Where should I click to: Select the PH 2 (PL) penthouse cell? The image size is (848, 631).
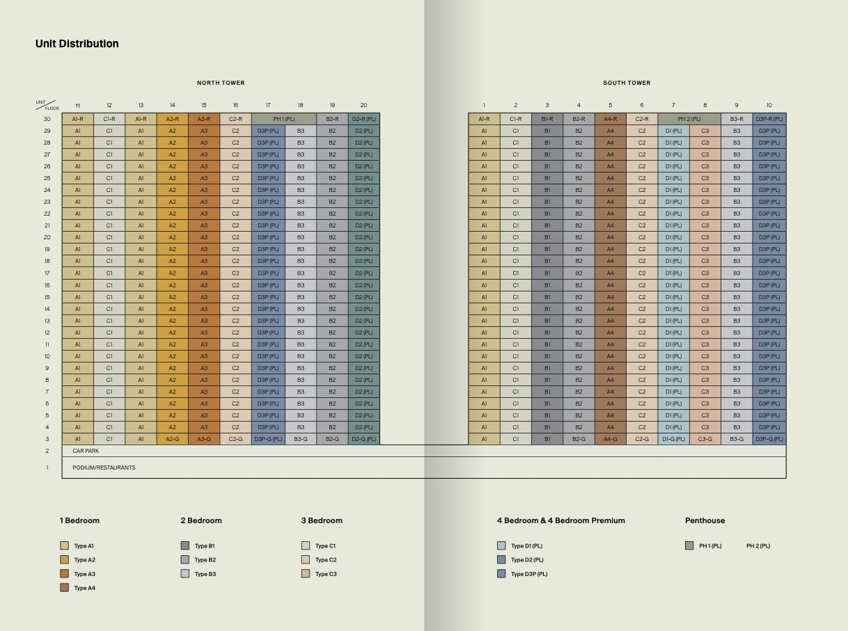click(689, 119)
